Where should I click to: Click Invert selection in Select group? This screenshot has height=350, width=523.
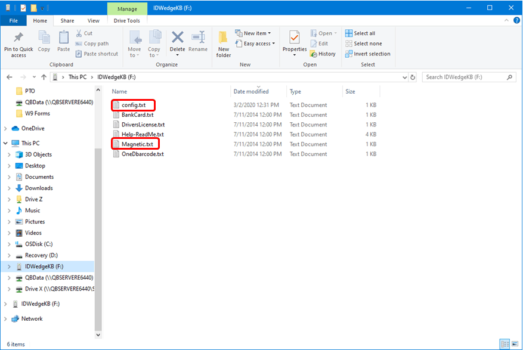[368, 54]
